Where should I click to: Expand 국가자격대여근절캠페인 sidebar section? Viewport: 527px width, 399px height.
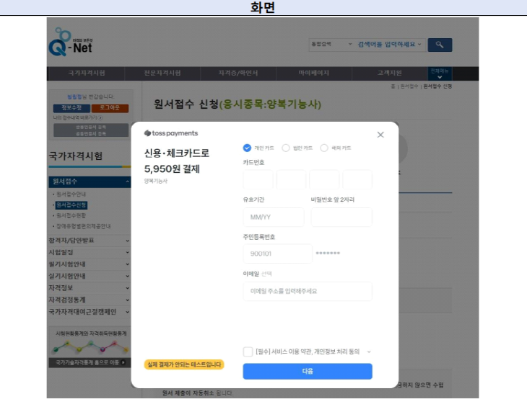pyautogui.click(x=90, y=312)
